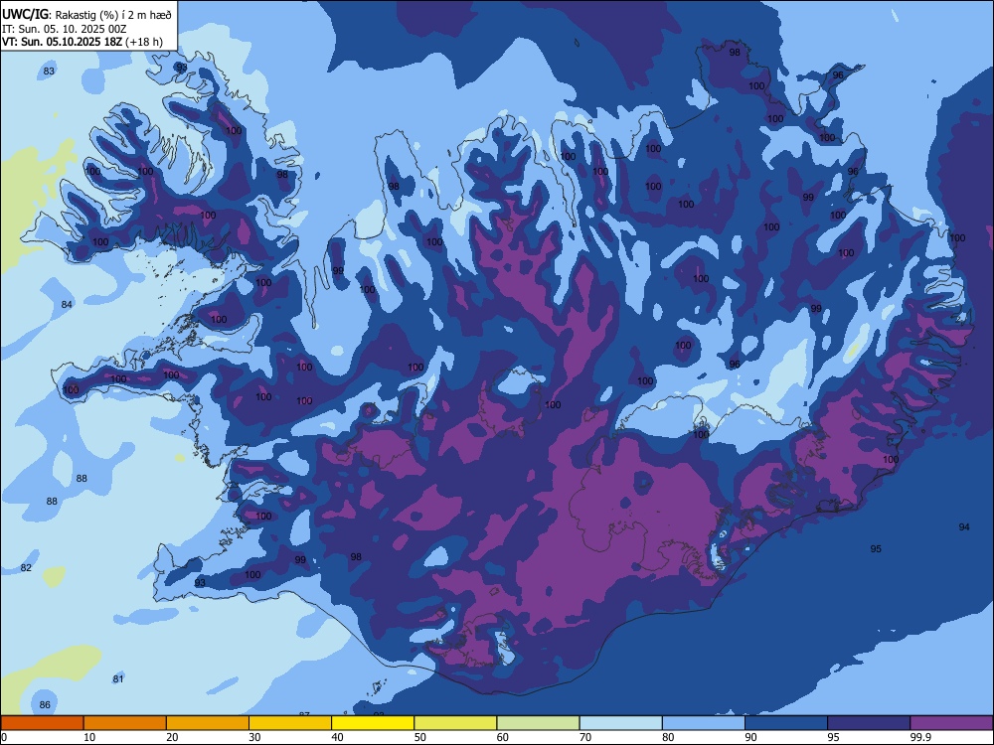Select the orange 10–20 legend color

(x=125, y=723)
